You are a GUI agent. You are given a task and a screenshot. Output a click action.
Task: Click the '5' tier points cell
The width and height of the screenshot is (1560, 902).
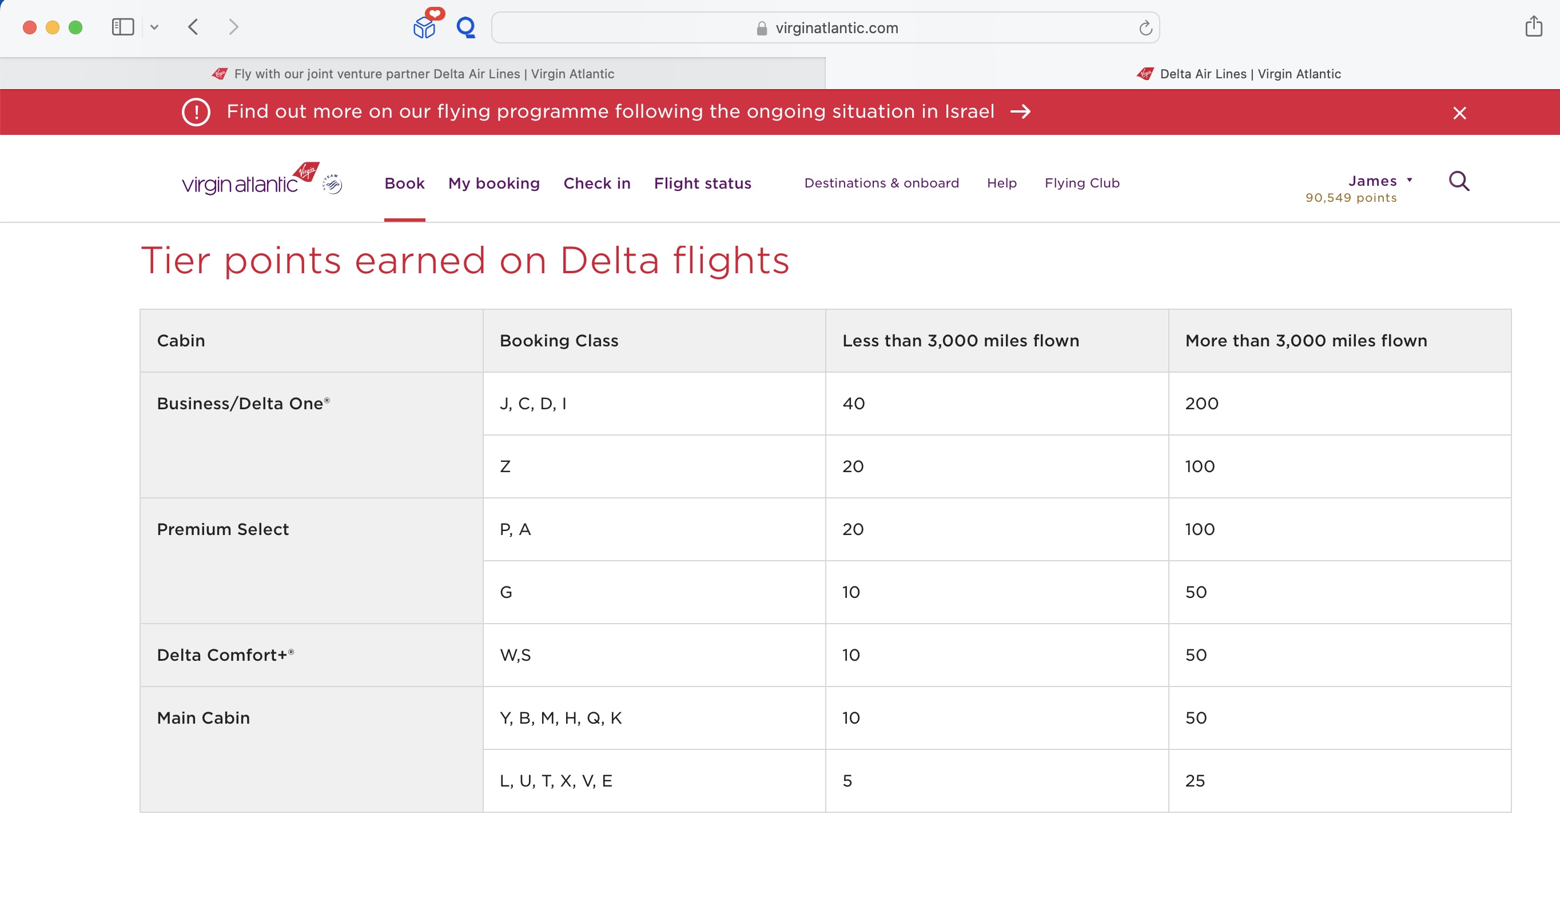(997, 781)
